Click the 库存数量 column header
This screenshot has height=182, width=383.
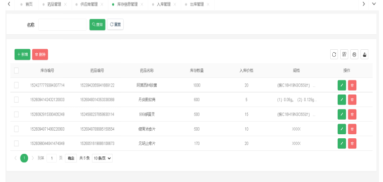pos(197,70)
